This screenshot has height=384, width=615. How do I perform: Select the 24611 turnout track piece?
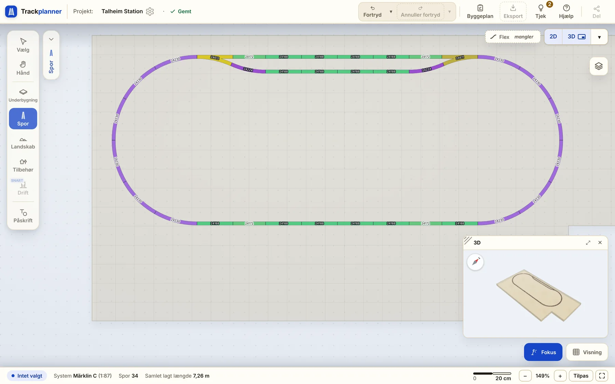pos(460,58)
